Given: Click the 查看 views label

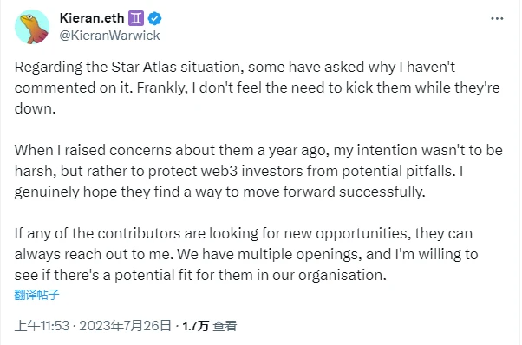Looking at the screenshot, I should (x=225, y=326).
